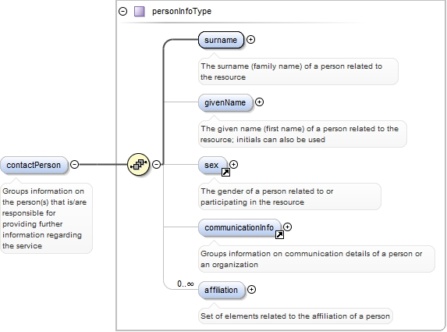The width and height of the screenshot is (447, 332).
Task: Expand the affiliation element
Action: (x=251, y=290)
